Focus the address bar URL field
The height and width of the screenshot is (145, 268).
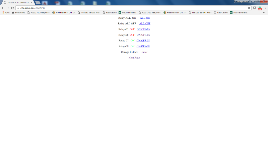(x=133, y=8)
